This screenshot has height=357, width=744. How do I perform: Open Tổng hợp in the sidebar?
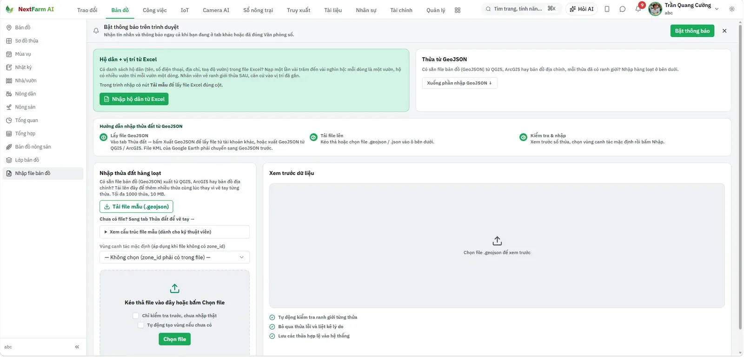(x=43, y=134)
